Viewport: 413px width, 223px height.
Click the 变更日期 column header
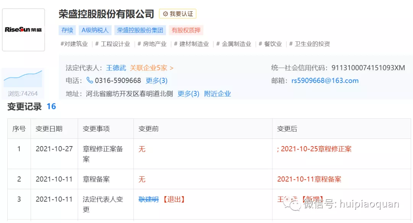(x=49, y=129)
